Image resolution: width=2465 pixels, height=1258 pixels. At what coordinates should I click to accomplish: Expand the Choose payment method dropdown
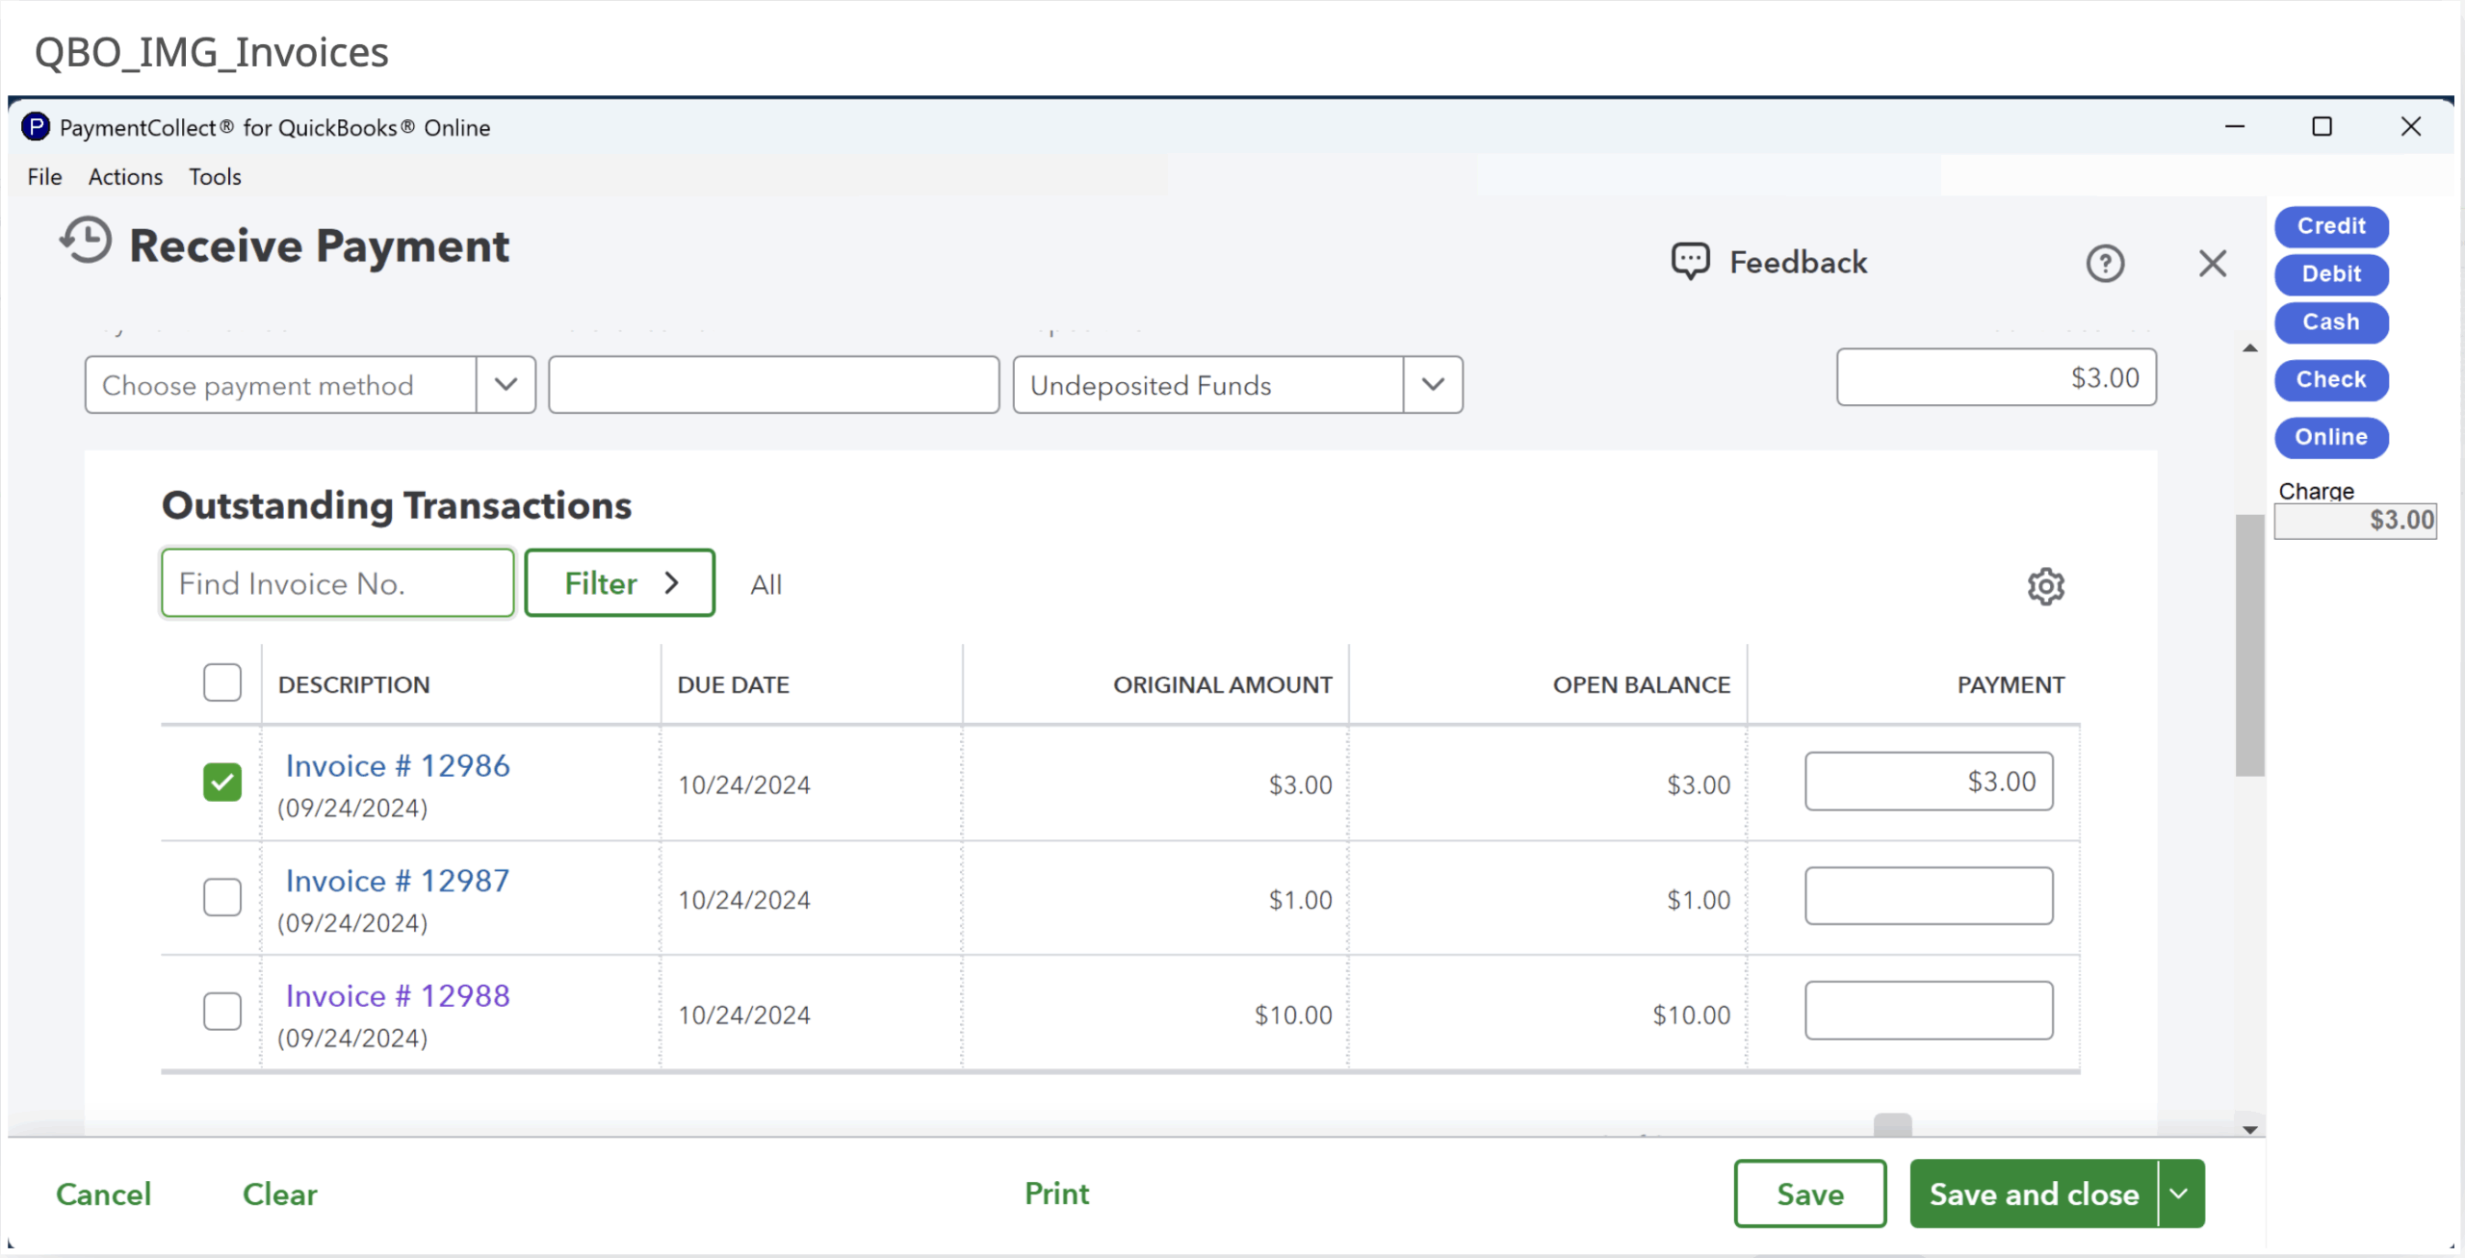506,385
